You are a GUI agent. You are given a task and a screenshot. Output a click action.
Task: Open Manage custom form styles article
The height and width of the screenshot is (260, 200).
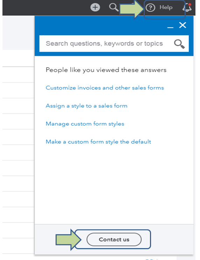(x=85, y=124)
